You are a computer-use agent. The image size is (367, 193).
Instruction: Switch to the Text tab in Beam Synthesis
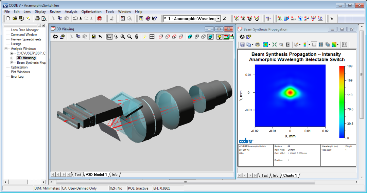click(x=264, y=175)
